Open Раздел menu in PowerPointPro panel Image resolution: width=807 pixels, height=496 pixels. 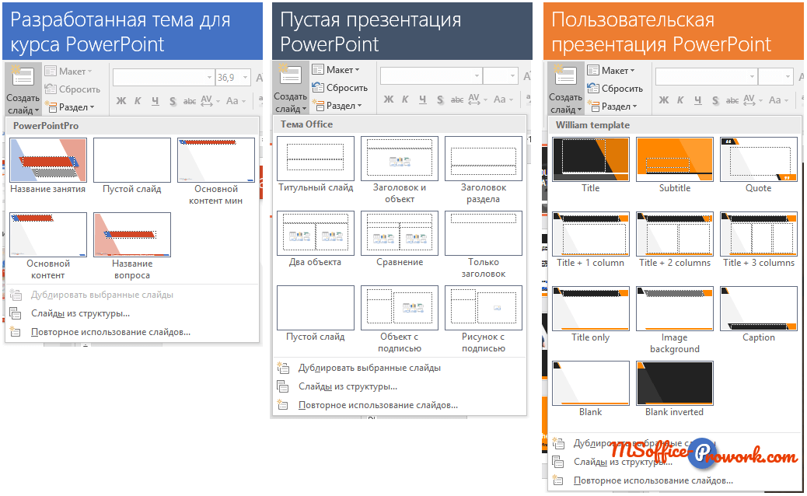point(70,107)
